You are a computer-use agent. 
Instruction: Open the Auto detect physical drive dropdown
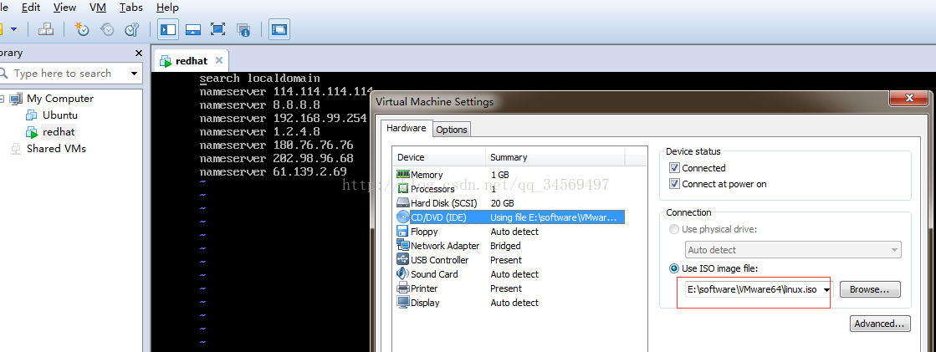point(793,250)
